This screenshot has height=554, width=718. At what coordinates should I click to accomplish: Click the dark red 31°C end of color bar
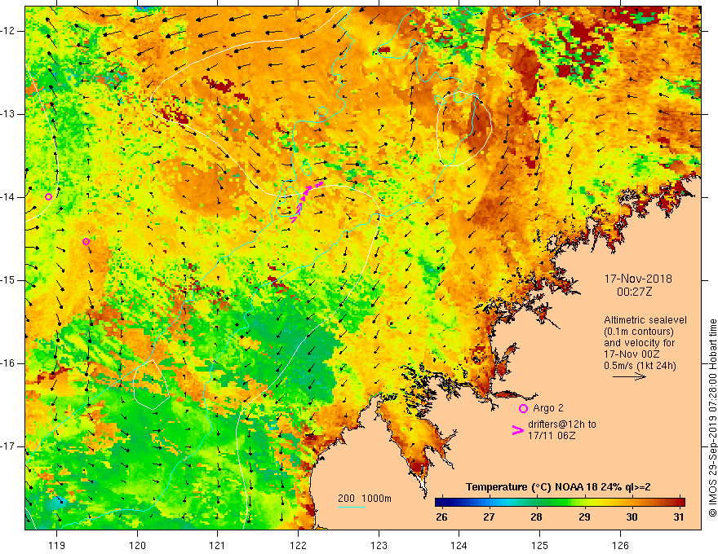[680, 503]
